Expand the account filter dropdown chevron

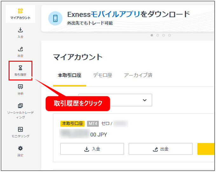pyautogui.click(x=145, y=100)
